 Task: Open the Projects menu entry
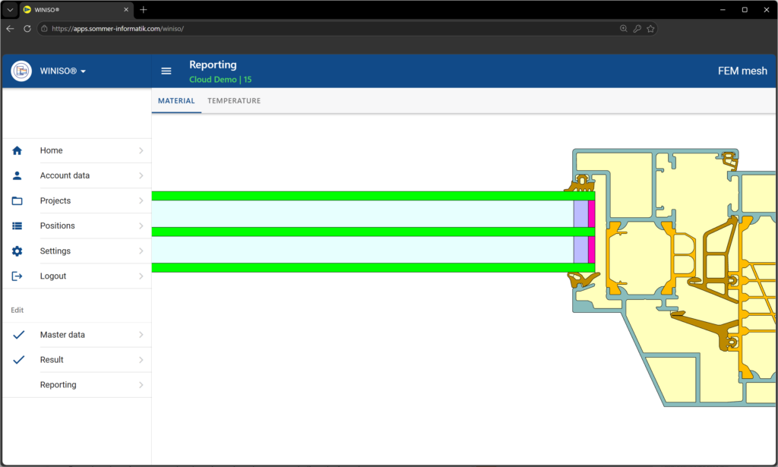(x=77, y=200)
